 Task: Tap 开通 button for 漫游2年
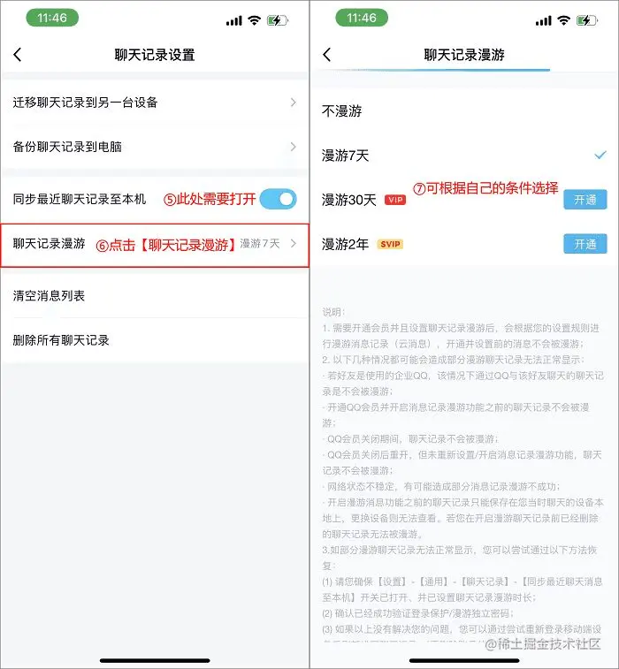point(585,244)
